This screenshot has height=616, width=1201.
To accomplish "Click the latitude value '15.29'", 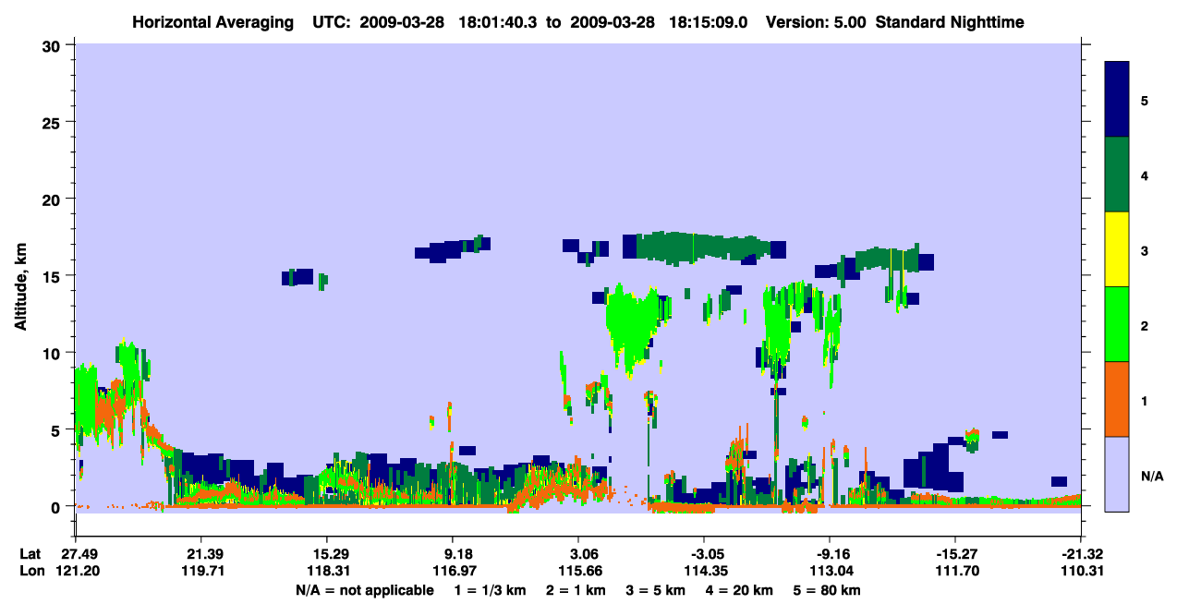I will coord(327,553).
